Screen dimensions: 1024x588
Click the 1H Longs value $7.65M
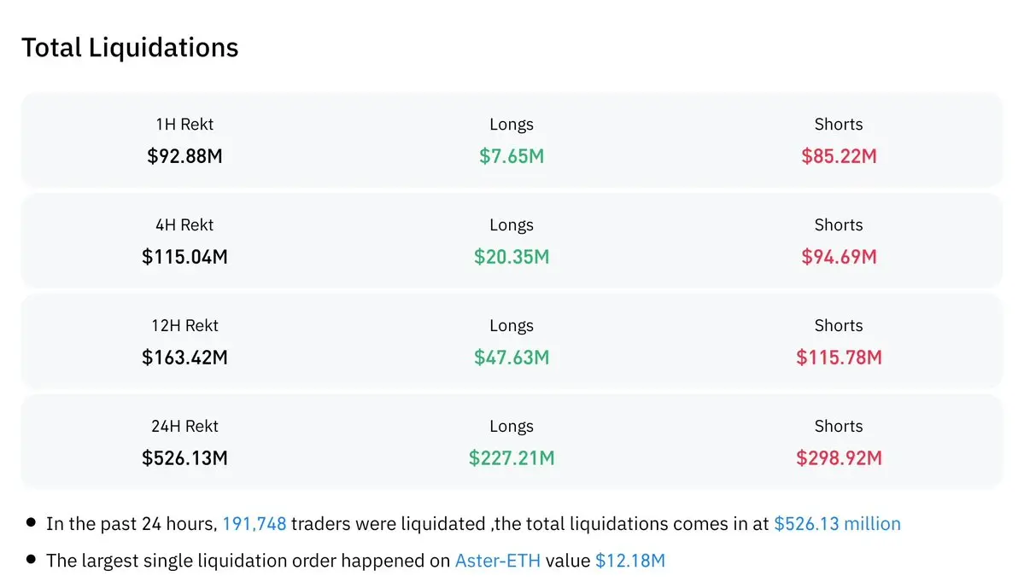pos(511,156)
